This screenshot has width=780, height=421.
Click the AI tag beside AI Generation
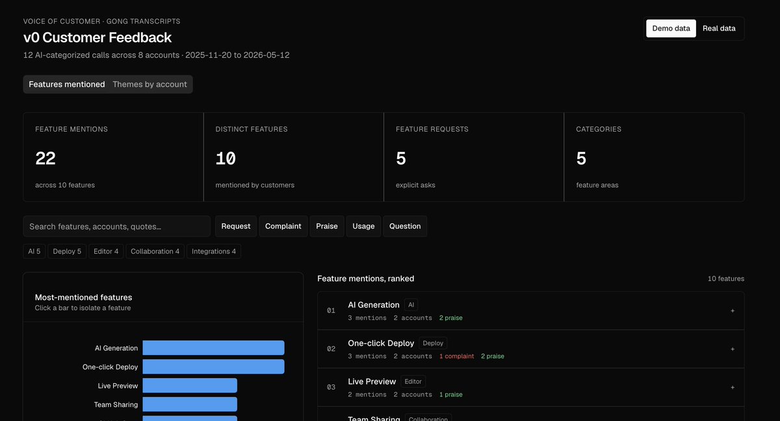tap(411, 305)
